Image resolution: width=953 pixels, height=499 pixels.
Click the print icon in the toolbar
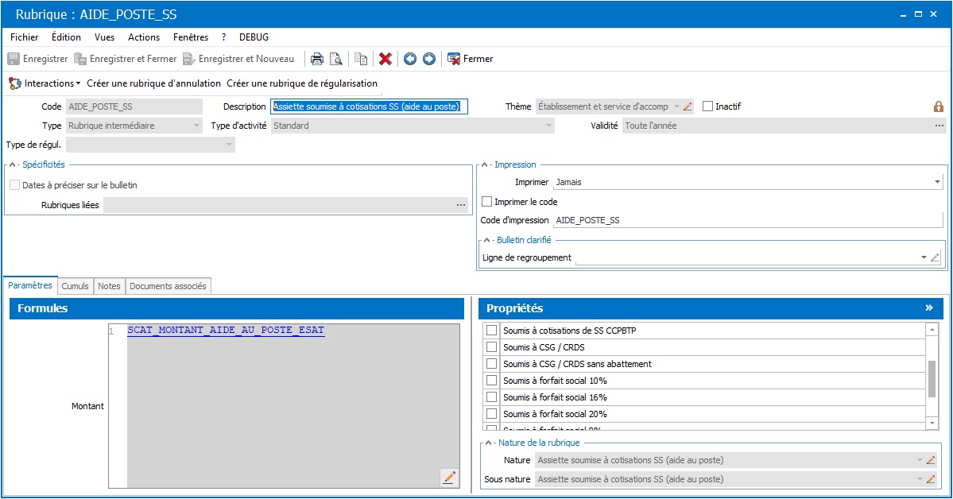point(316,59)
